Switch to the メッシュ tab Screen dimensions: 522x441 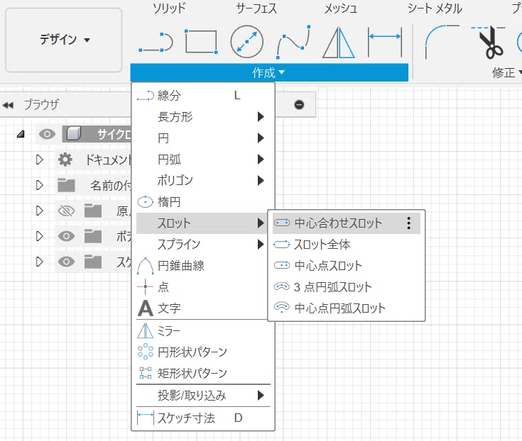341,9
